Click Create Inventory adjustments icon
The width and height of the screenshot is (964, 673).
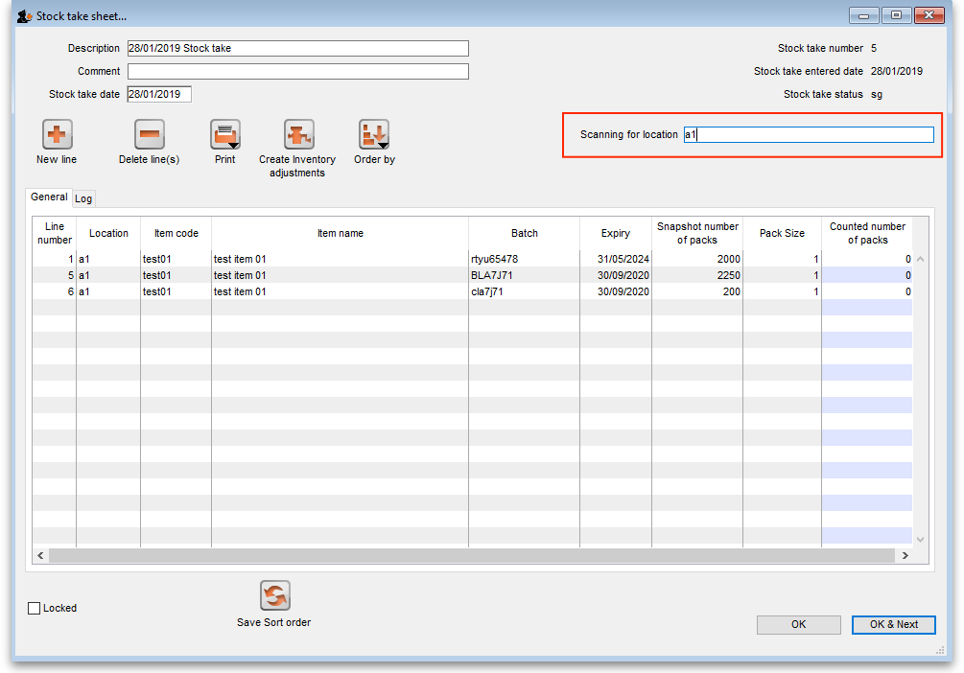298,135
